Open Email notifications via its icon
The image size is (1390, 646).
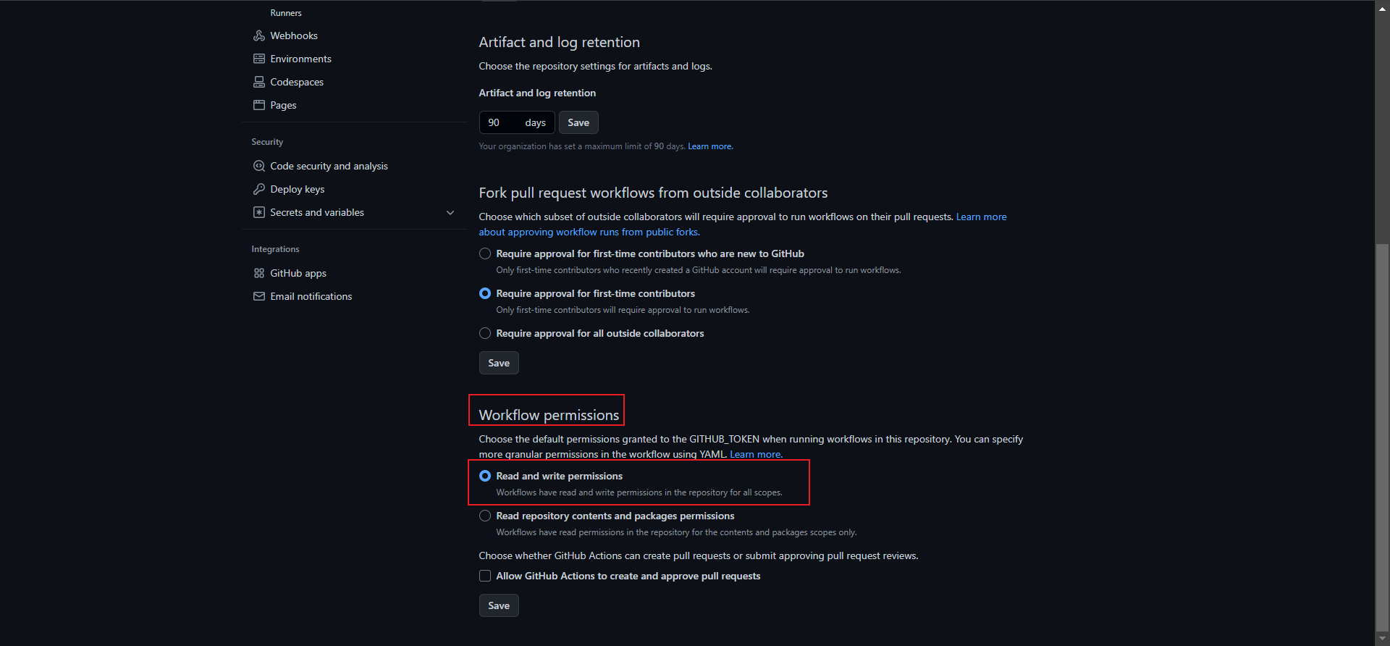point(259,296)
